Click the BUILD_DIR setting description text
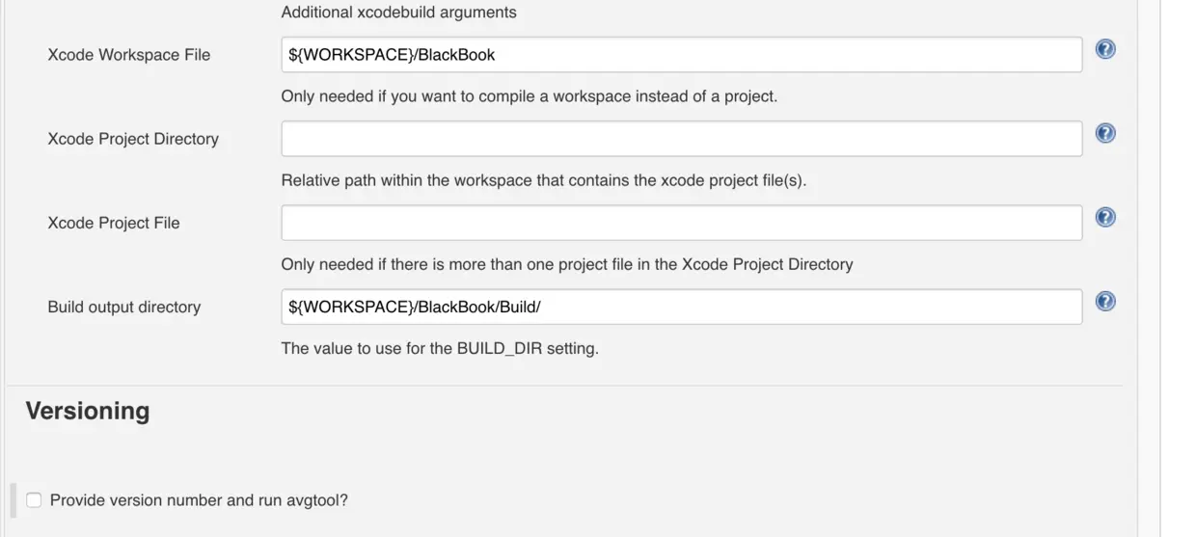This screenshot has height=537, width=1196. pos(439,348)
